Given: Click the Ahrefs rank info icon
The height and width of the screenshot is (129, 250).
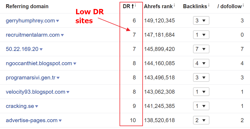Looking at the screenshot, I should [x=174, y=5].
